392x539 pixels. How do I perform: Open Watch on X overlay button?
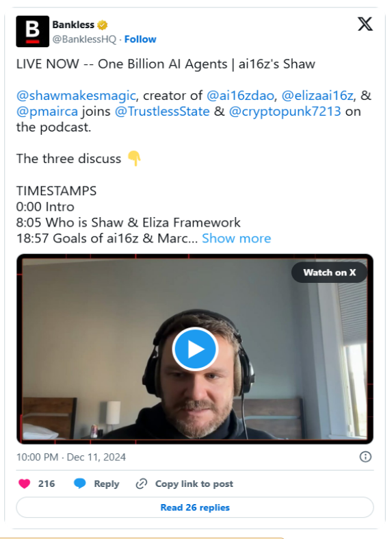point(329,273)
